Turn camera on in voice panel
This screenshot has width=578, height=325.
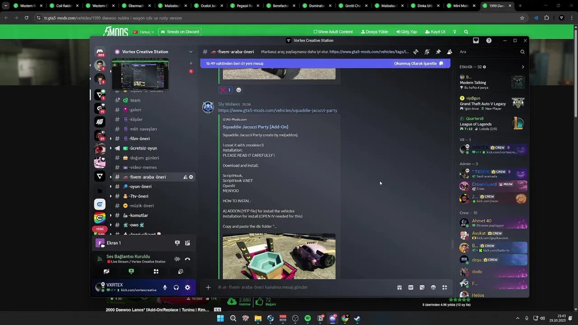(107, 271)
